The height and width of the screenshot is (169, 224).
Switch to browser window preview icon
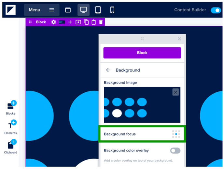68,10
